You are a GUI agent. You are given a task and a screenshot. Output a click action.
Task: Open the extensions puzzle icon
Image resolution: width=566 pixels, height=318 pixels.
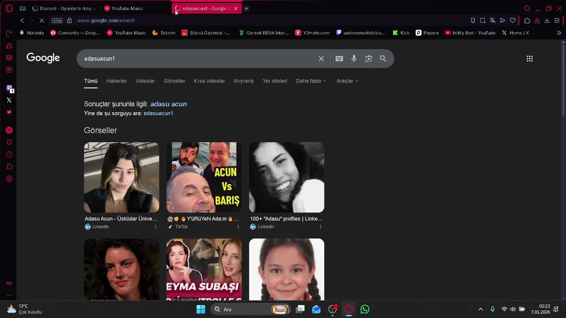(527, 20)
